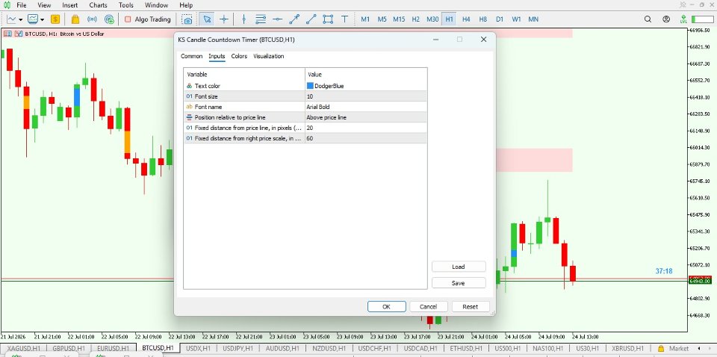
Task: Take a chart screenshot with camera icon
Action: [187, 19]
